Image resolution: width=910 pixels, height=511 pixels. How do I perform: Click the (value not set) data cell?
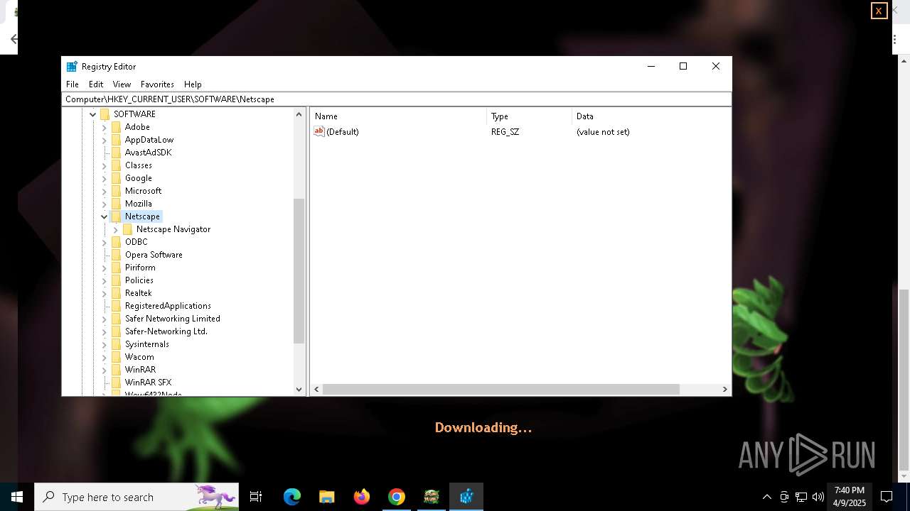pyautogui.click(x=603, y=132)
